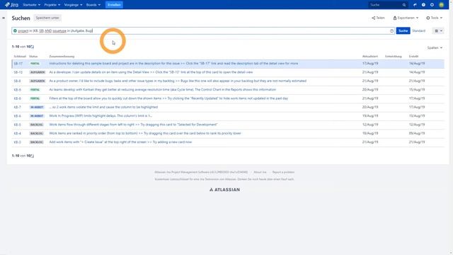
Task: Sort by the Entwicklung column header
Action: [x=394, y=57]
